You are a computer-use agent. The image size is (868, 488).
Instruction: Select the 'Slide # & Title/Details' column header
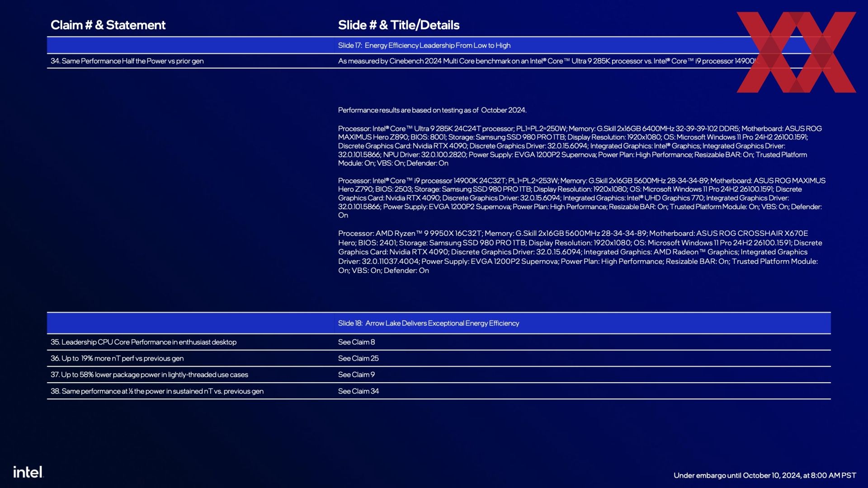[399, 25]
